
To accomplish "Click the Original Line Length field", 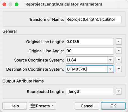I will tap(90, 42).
